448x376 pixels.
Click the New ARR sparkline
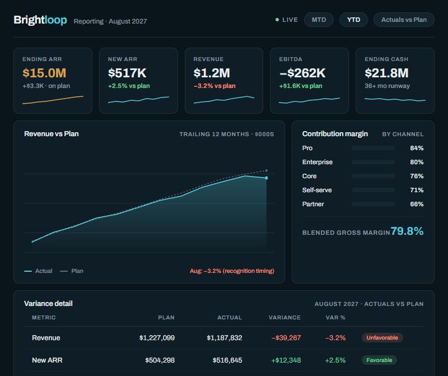coord(138,100)
